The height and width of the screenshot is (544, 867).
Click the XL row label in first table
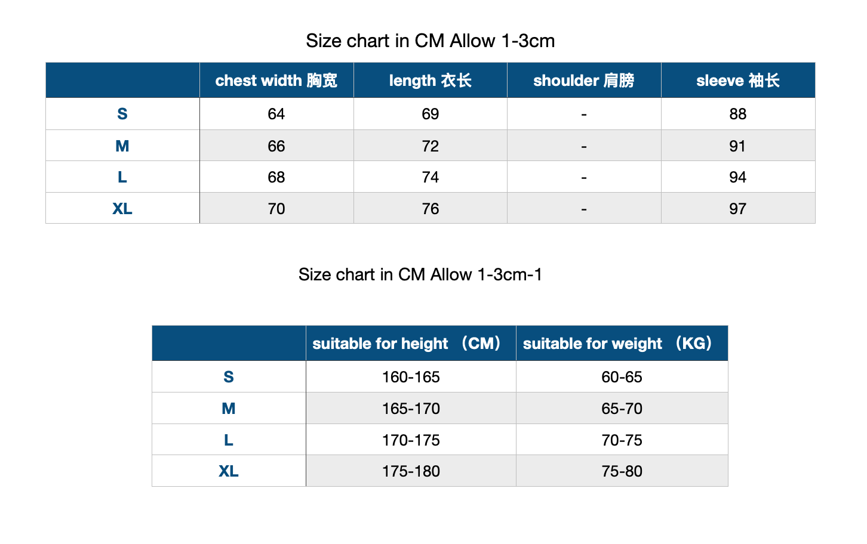tap(122, 208)
